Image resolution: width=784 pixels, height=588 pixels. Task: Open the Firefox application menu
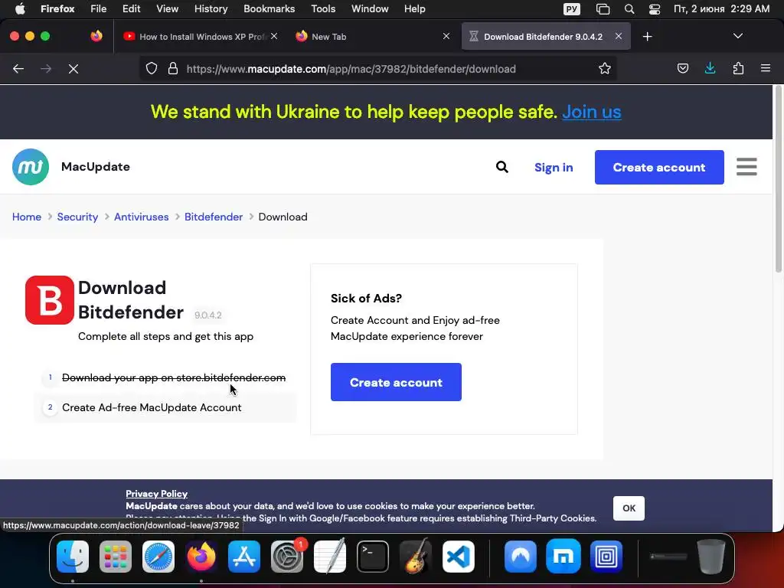pyautogui.click(x=765, y=68)
